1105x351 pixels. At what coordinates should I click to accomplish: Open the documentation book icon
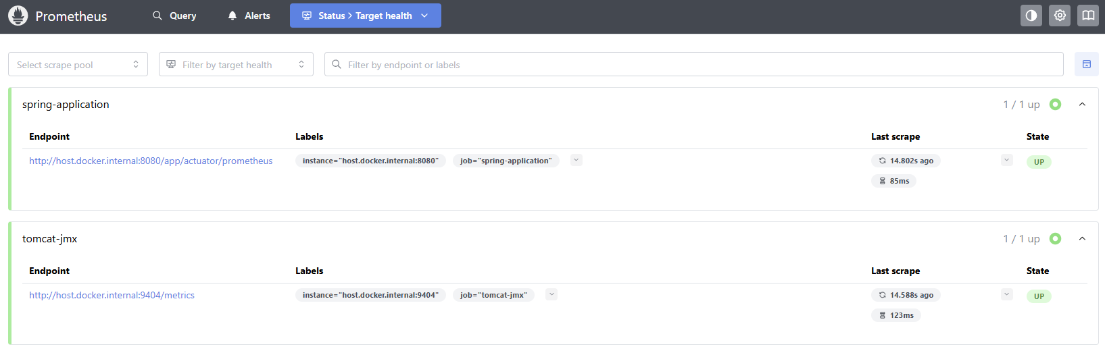[1088, 16]
